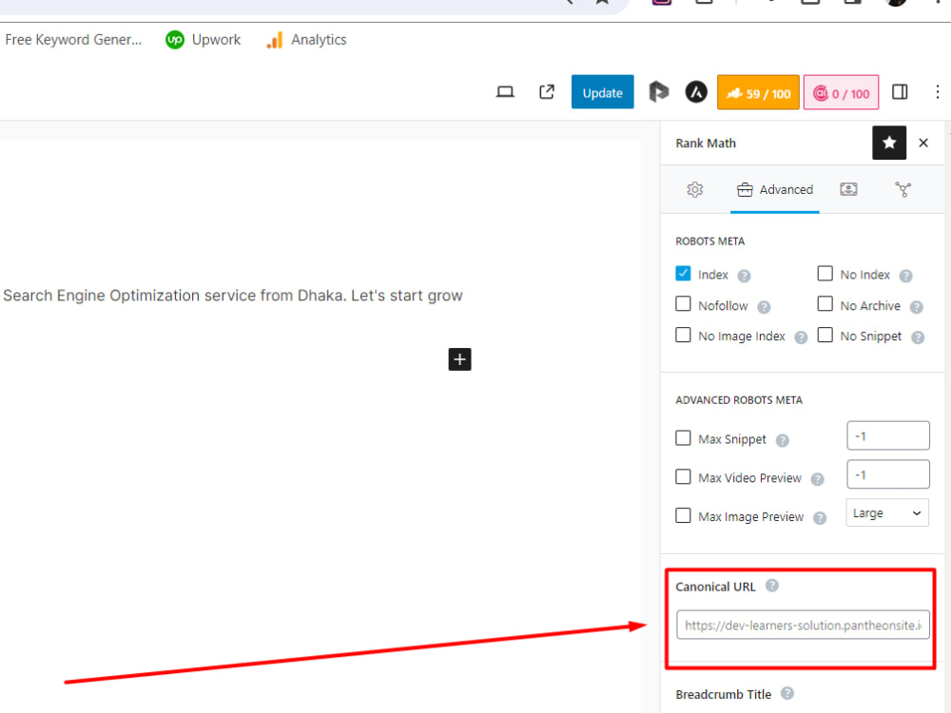951x713 pixels.
Task: Enable the Nofollow checkbox
Action: (683, 304)
